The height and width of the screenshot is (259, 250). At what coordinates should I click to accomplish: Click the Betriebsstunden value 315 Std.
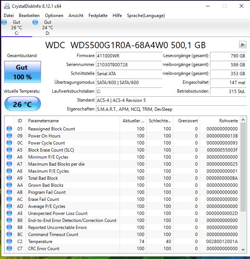(228, 92)
